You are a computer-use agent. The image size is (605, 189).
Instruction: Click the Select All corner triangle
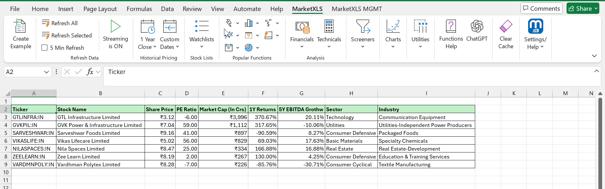point(8,93)
